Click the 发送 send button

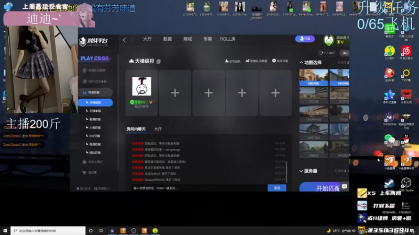277,188
